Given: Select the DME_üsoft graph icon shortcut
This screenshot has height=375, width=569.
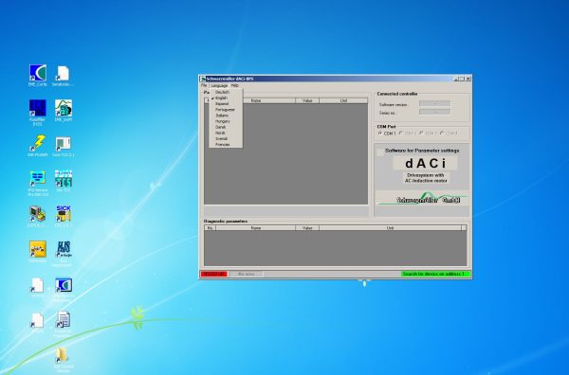Looking at the screenshot, I should click(64, 108).
